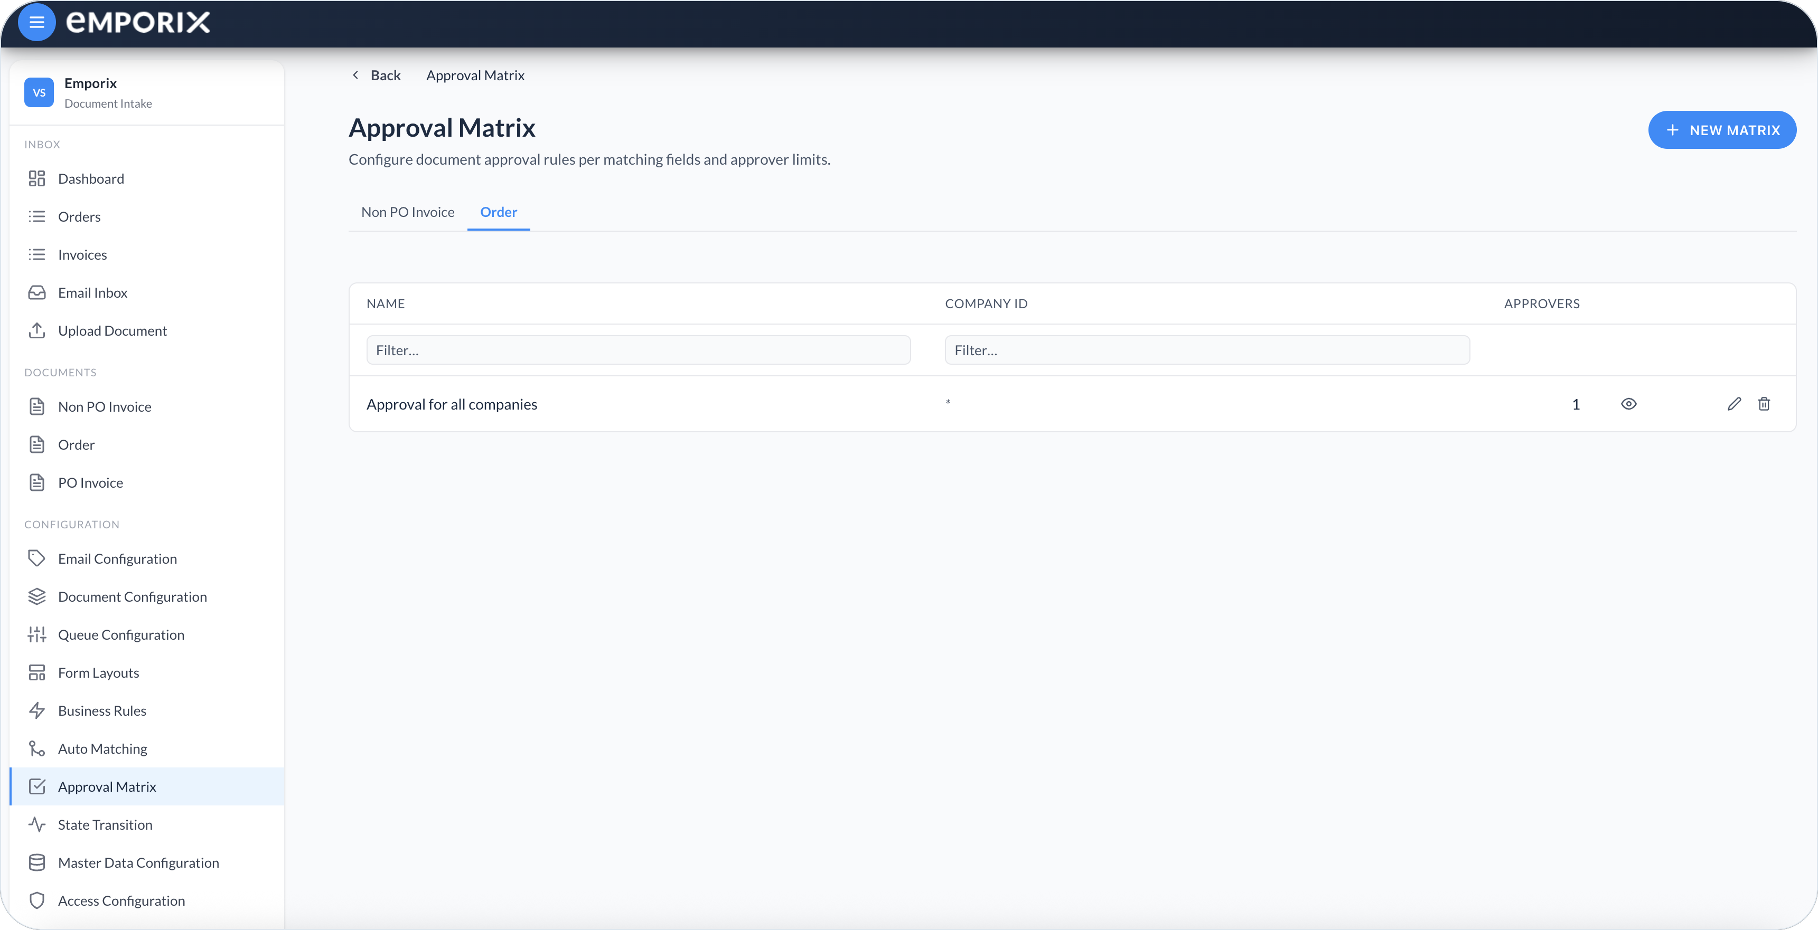Click the COMPANY ID column header

(986, 304)
